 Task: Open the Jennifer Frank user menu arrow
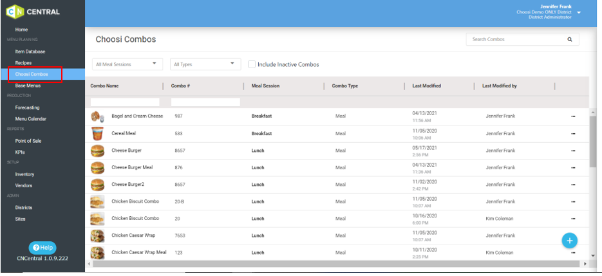coord(579,12)
